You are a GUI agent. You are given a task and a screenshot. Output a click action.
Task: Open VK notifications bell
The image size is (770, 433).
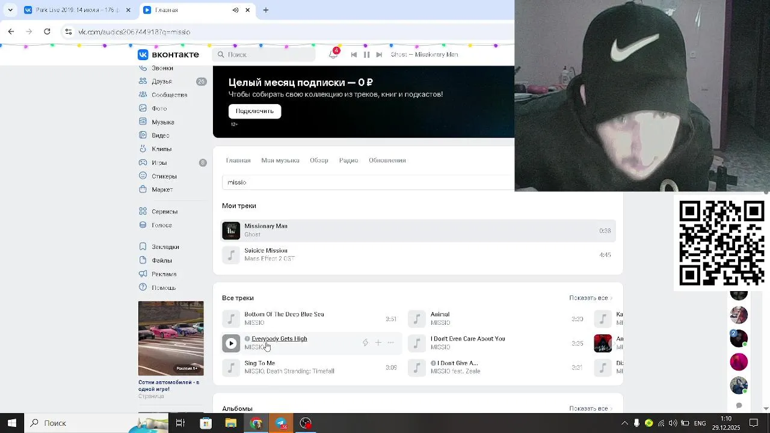(333, 54)
